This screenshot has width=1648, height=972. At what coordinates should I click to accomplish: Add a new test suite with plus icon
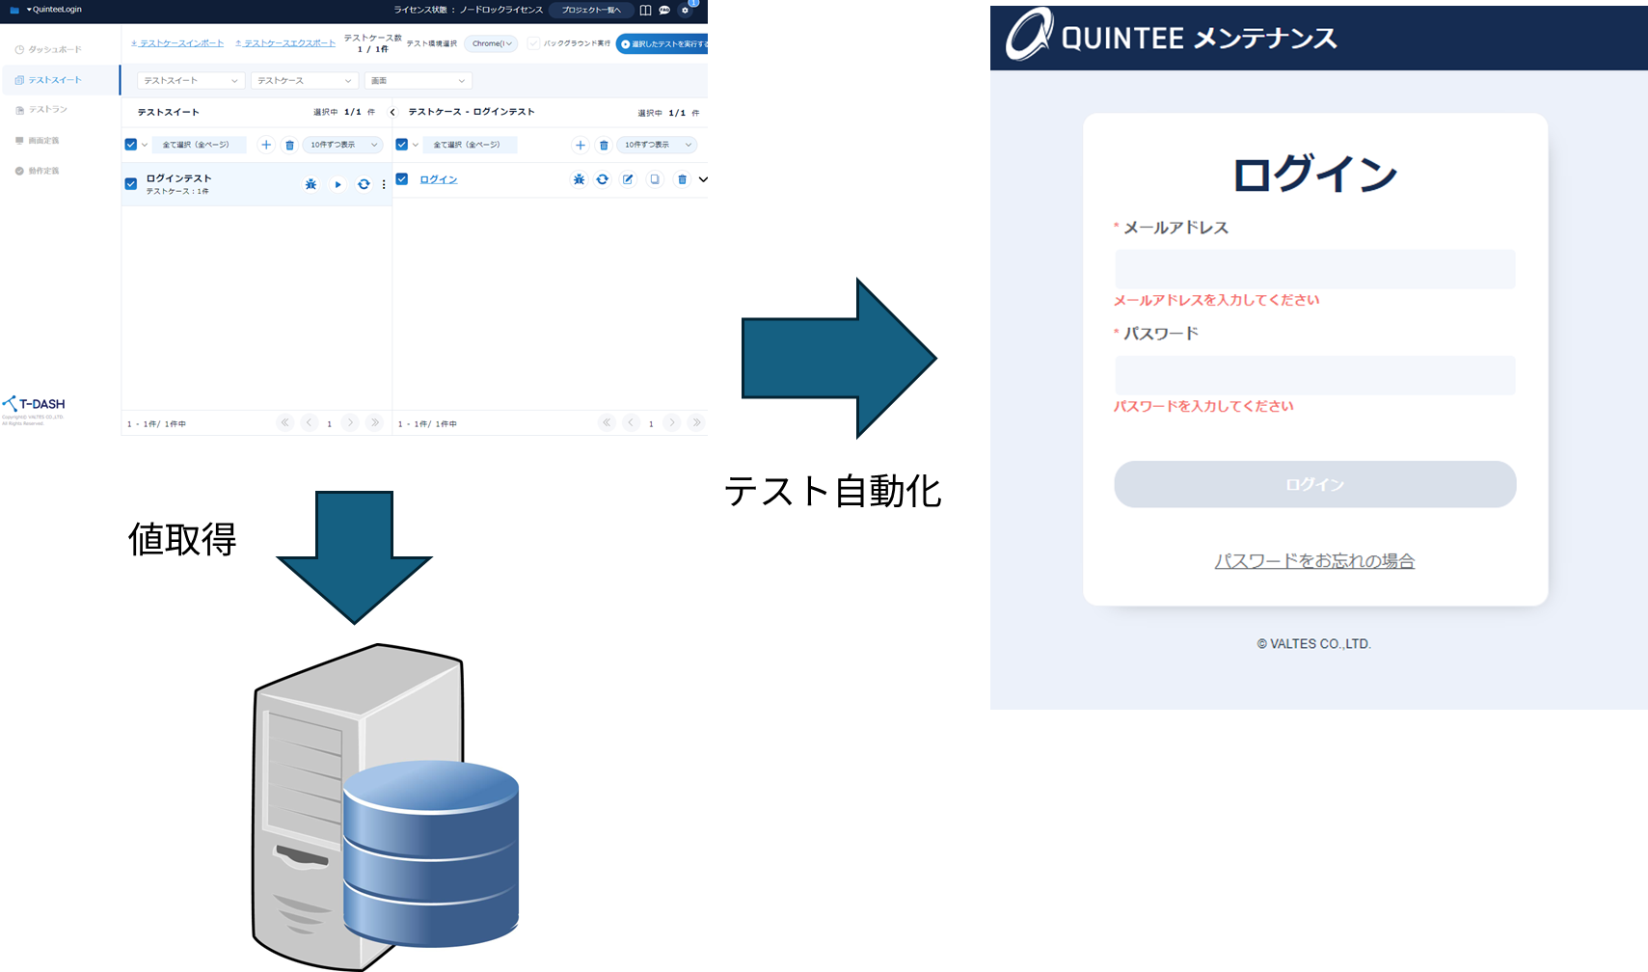266,145
